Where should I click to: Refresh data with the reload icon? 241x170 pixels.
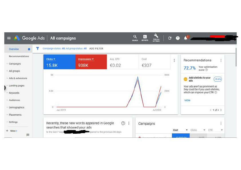[x=170, y=38]
